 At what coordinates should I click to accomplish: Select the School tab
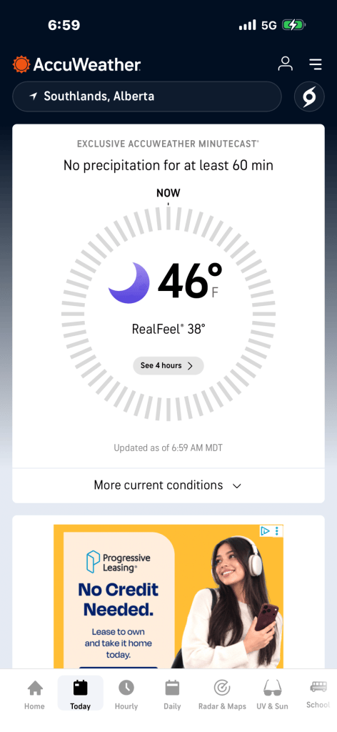click(318, 693)
